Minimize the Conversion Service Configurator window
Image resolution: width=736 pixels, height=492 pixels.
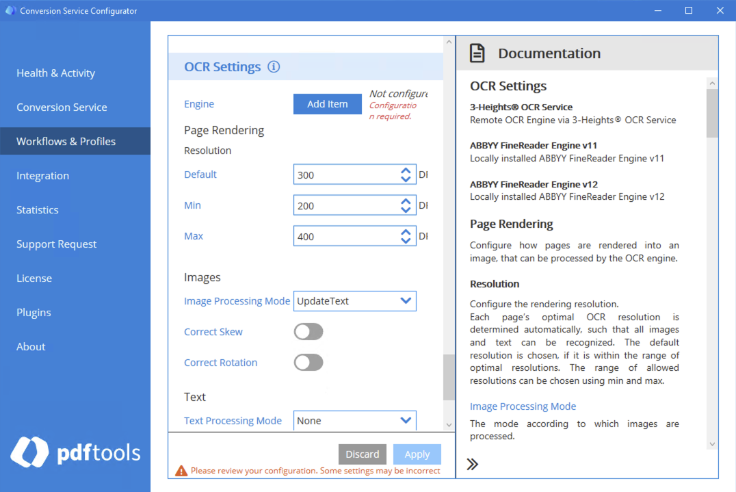pyautogui.click(x=658, y=10)
